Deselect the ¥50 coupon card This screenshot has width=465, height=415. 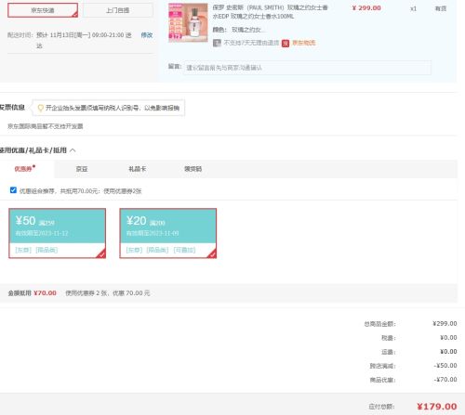[x=58, y=233]
